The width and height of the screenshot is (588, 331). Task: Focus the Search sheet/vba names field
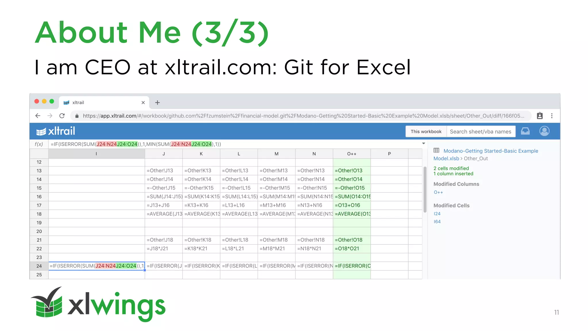pyautogui.click(x=481, y=131)
